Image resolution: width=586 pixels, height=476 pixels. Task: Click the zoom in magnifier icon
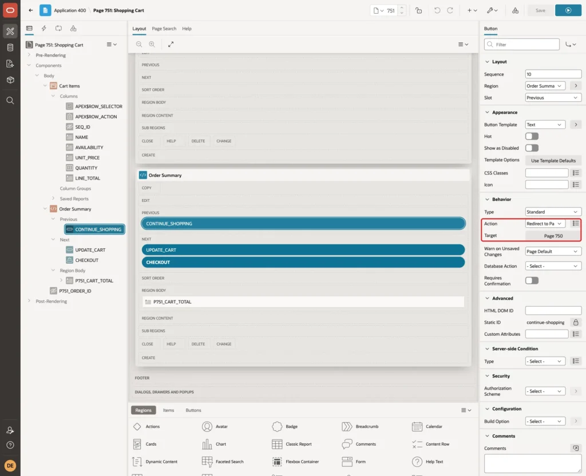tap(152, 44)
